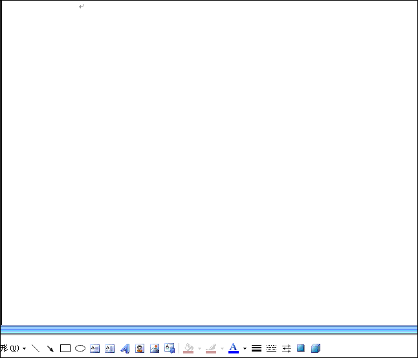Image resolution: width=418 pixels, height=358 pixels.
Task: Open the Arrow Style options
Action: [x=286, y=348]
